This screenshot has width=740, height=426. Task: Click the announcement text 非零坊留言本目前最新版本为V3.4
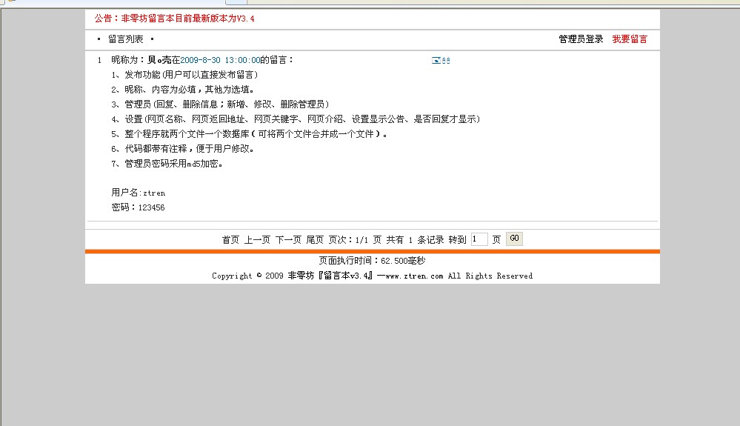pos(188,19)
